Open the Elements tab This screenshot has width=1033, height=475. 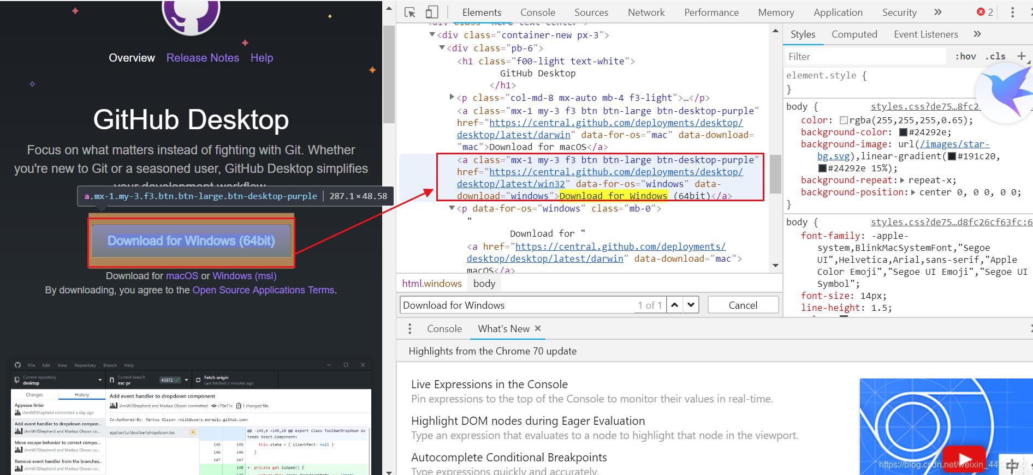[482, 12]
